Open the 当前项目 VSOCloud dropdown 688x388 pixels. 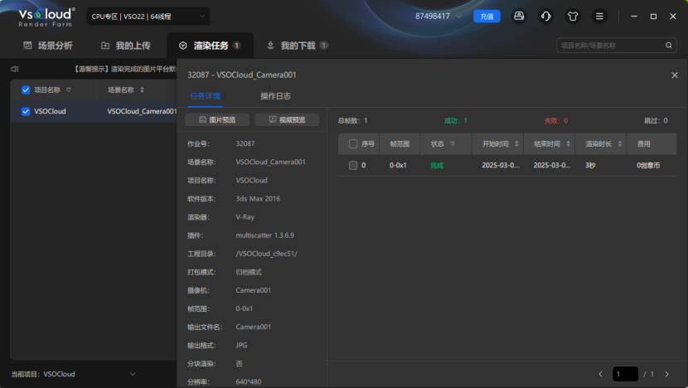click(x=133, y=374)
